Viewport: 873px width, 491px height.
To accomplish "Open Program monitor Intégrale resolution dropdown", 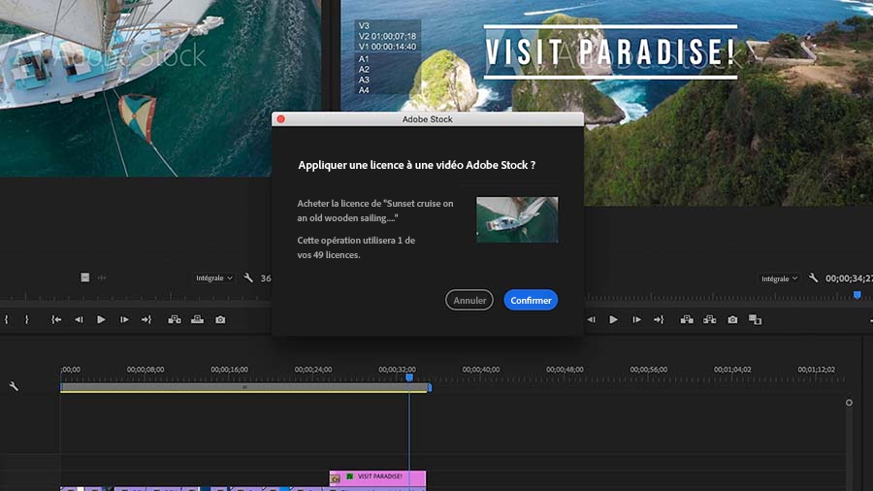I will 779,278.
